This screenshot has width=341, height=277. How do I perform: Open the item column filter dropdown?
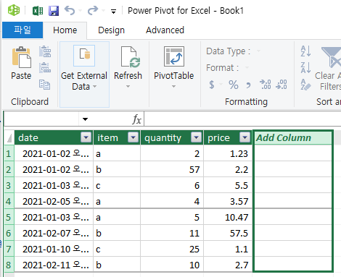(x=133, y=137)
